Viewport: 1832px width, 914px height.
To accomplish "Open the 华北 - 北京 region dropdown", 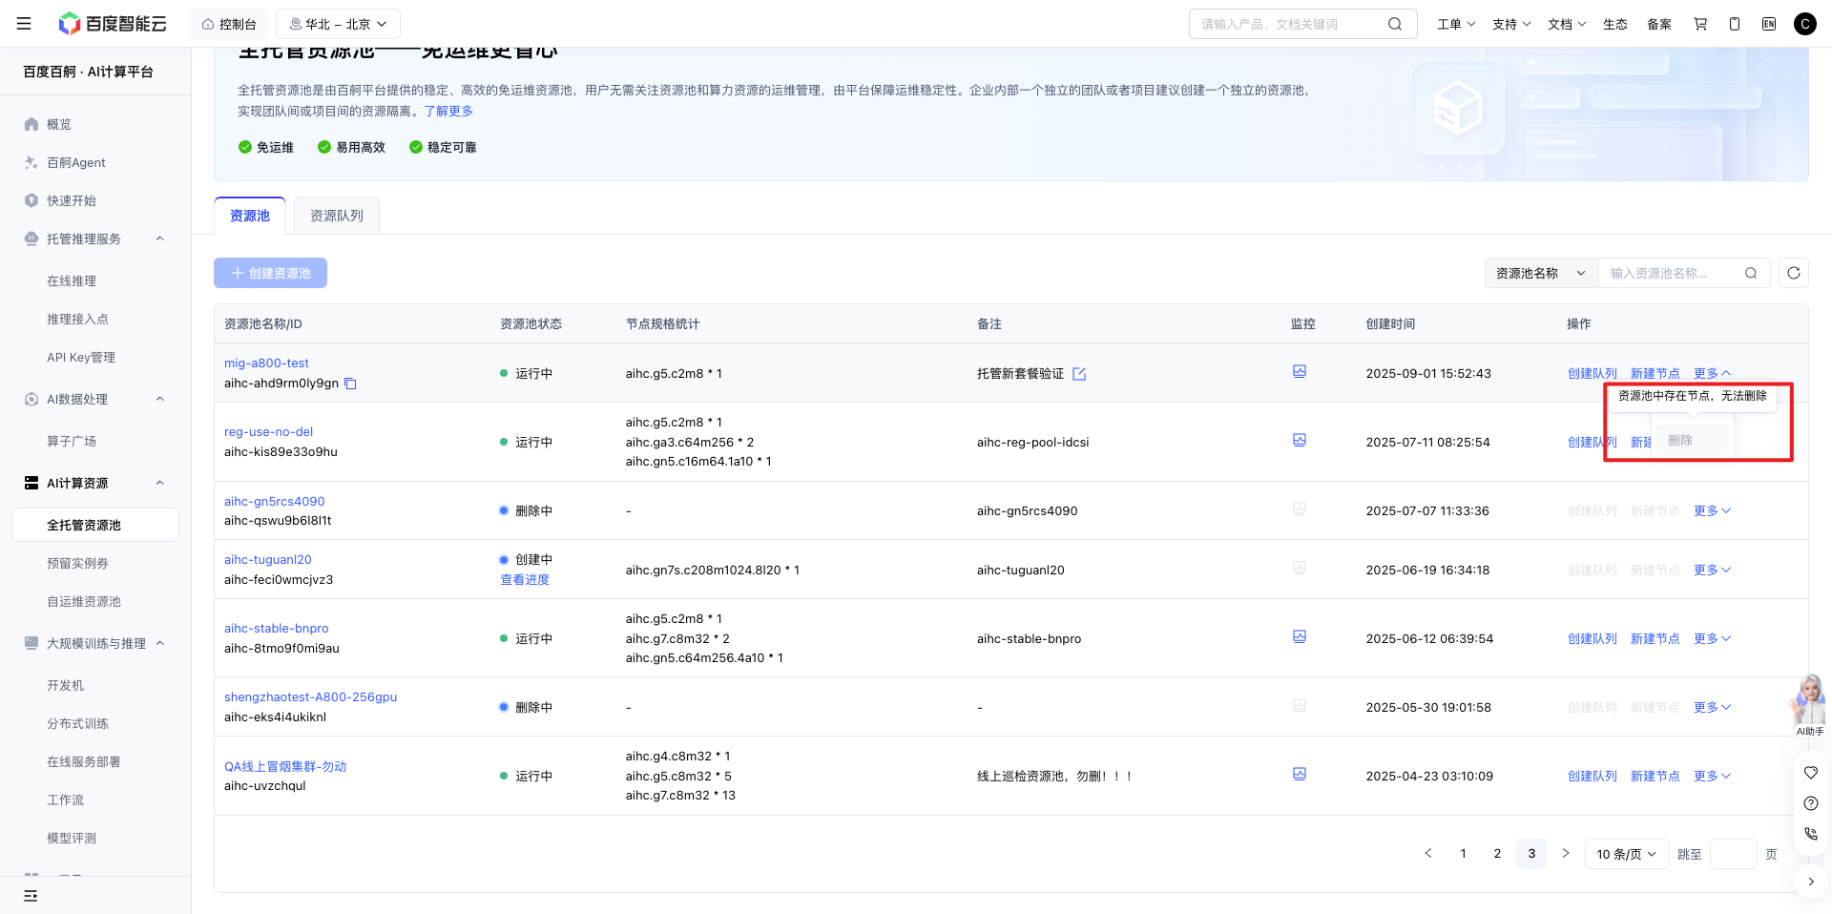I will (x=338, y=24).
